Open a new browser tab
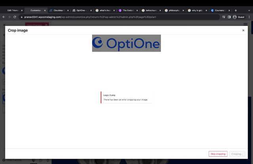This screenshot has height=164, width=253. pyautogui.click(x=236, y=11)
